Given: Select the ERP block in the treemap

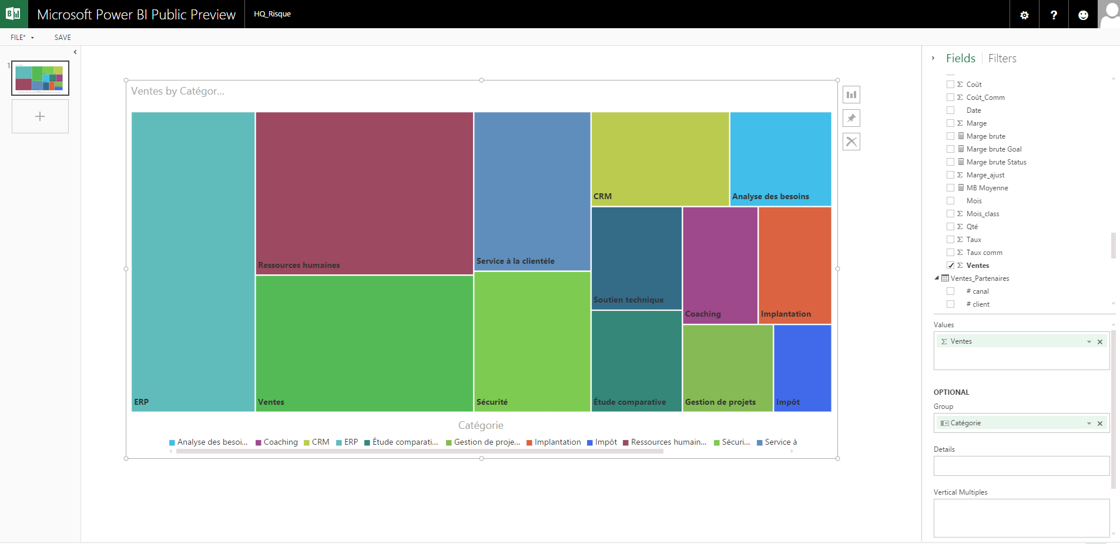Looking at the screenshot, I should coord(193,261).
